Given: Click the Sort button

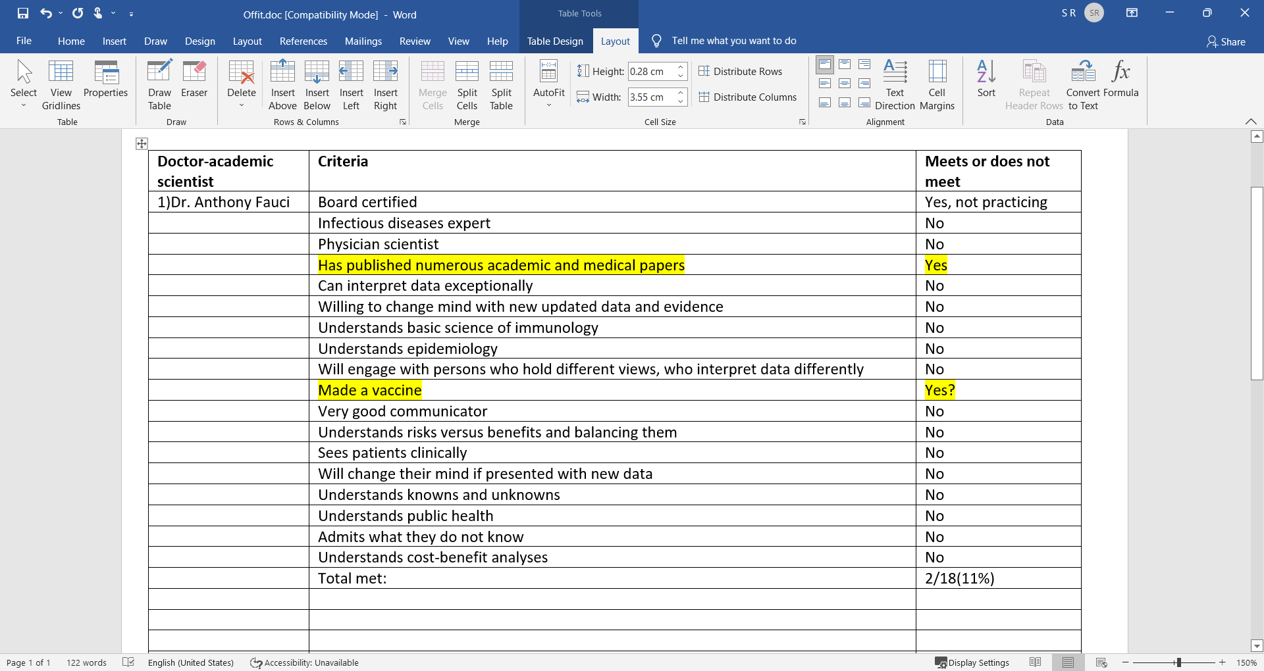Looking at the screenshot, I should coord(986,79).
